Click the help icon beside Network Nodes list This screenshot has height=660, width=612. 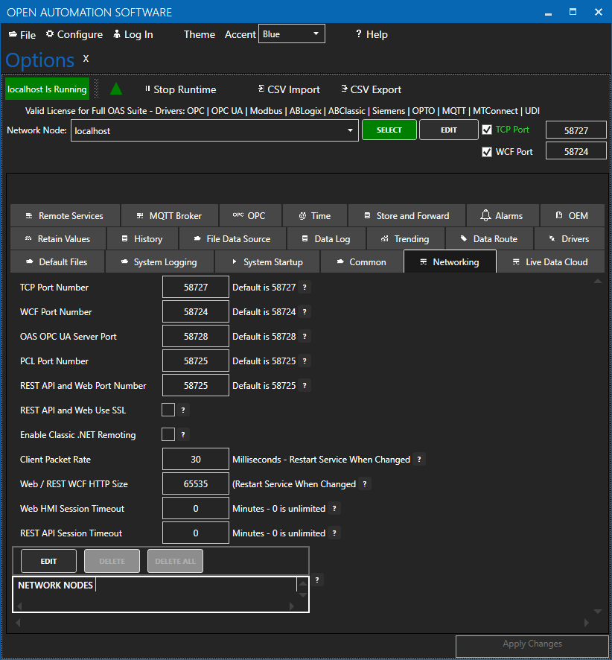(318, 580)
